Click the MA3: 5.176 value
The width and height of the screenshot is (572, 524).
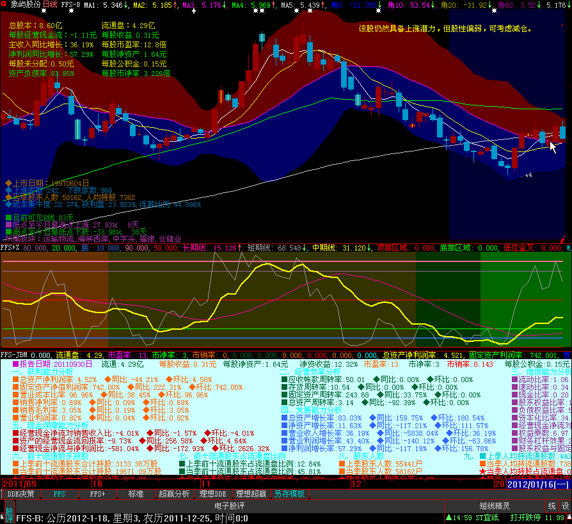coord(205,5)
